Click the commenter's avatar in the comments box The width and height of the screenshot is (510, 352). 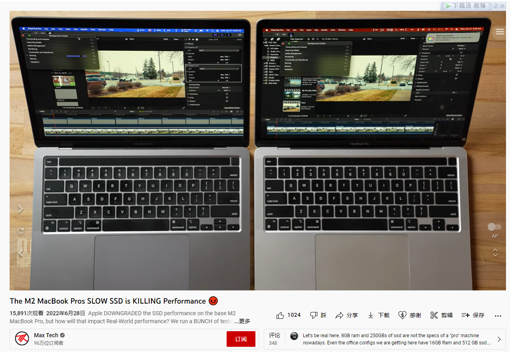(x=294, y=336)
